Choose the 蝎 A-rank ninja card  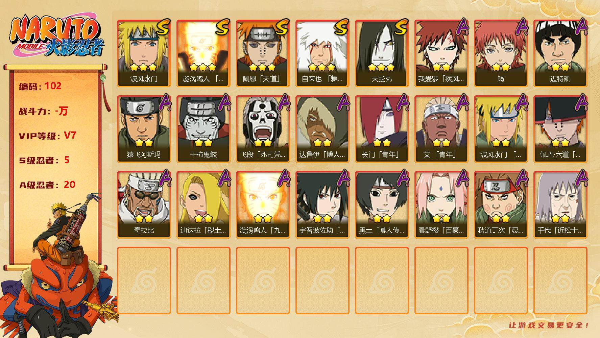tap(501, 53)
